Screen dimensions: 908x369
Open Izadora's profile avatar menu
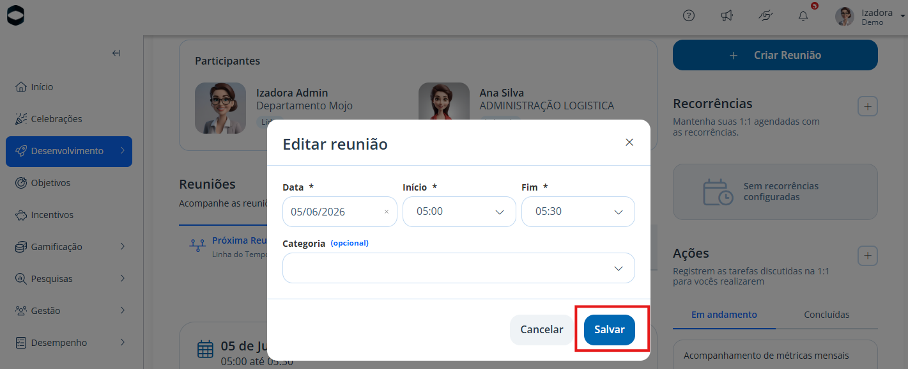[x=845, y=17]
